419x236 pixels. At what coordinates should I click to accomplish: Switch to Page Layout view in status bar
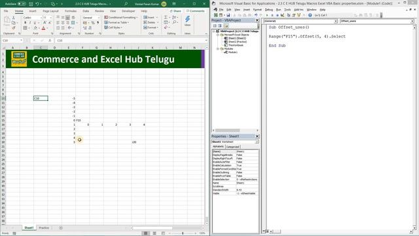click(x=155, y=233)
